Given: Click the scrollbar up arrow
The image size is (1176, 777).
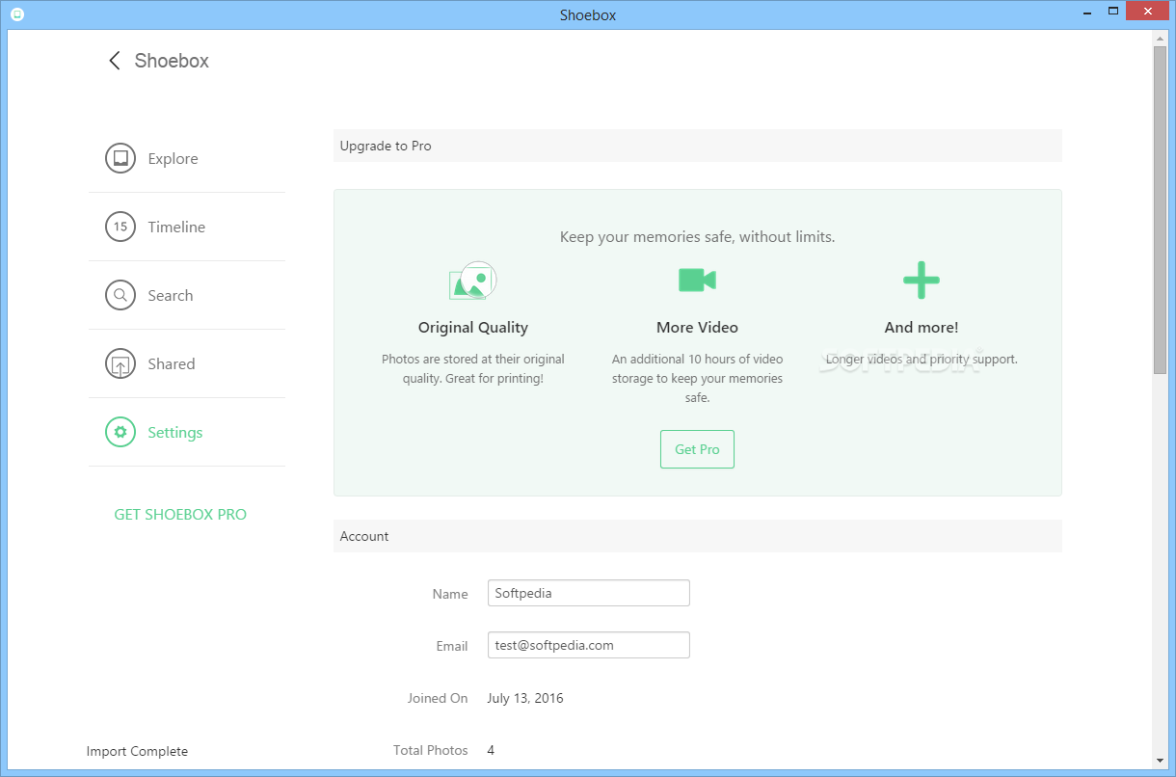Looking at the screenshot, I should pos(1160,37).
